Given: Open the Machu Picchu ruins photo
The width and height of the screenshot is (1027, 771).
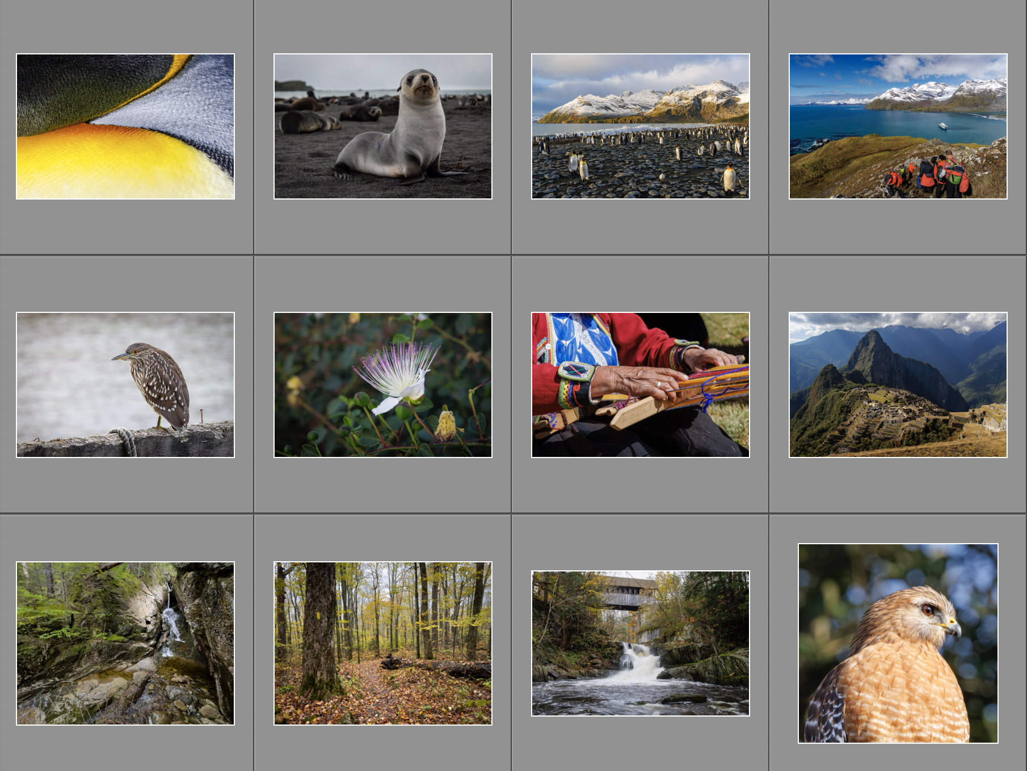Looking at the screenshot, I should [898, 385].
